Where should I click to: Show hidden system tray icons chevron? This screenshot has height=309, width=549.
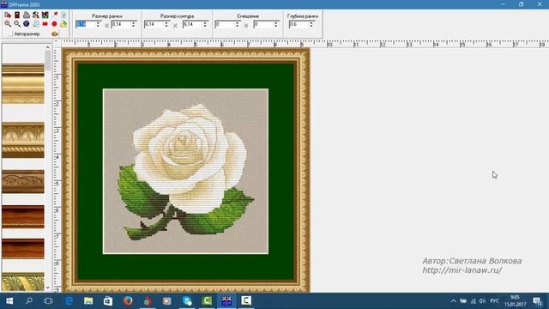tap(454, 301)
